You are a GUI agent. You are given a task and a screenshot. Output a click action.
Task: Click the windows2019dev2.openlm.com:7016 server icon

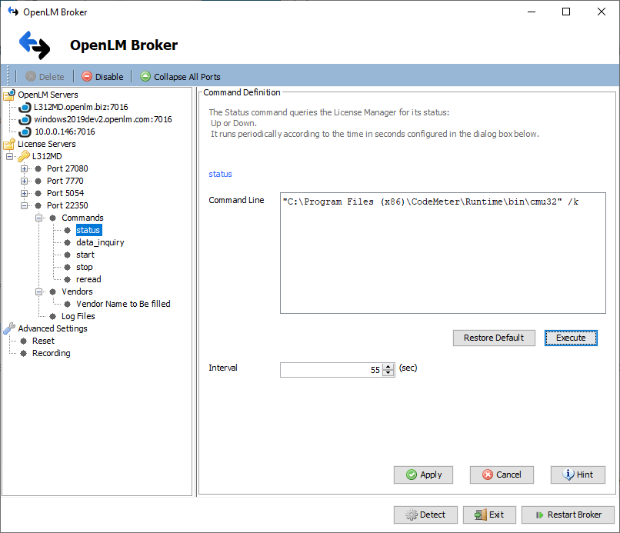(x=25, y=119)
